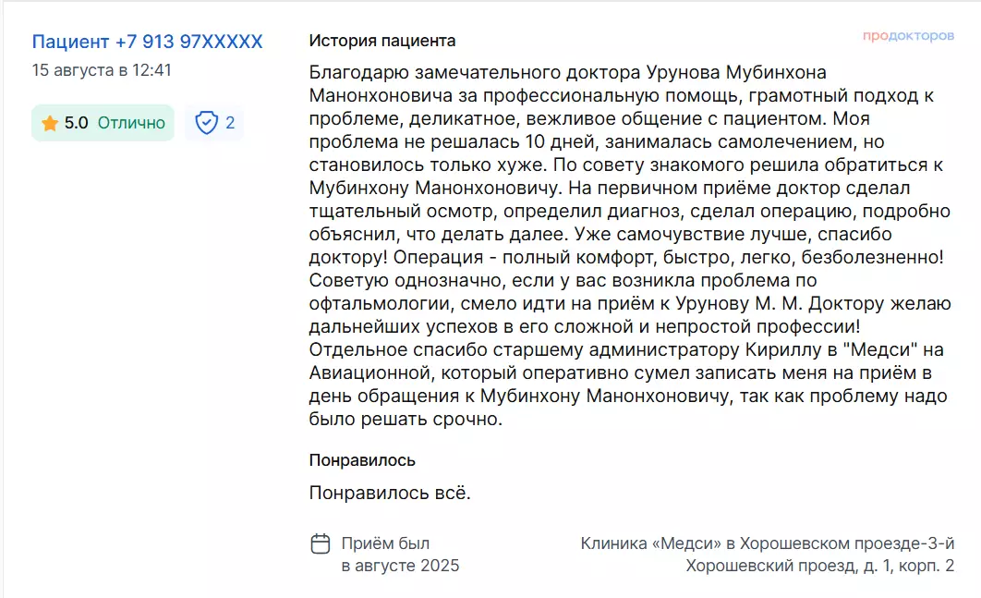981x598 pixels.
Task: Open the patient +7 913 97XXXXX profile link
Action: [x=148, y=42]
